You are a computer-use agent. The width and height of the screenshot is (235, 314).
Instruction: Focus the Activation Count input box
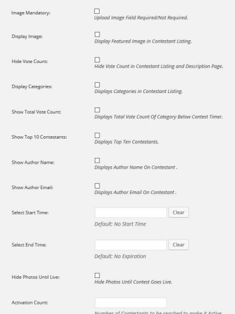[131, 303]
